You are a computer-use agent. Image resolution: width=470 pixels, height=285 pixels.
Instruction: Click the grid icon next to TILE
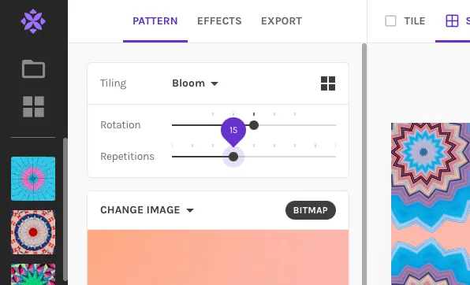[452, 21]
